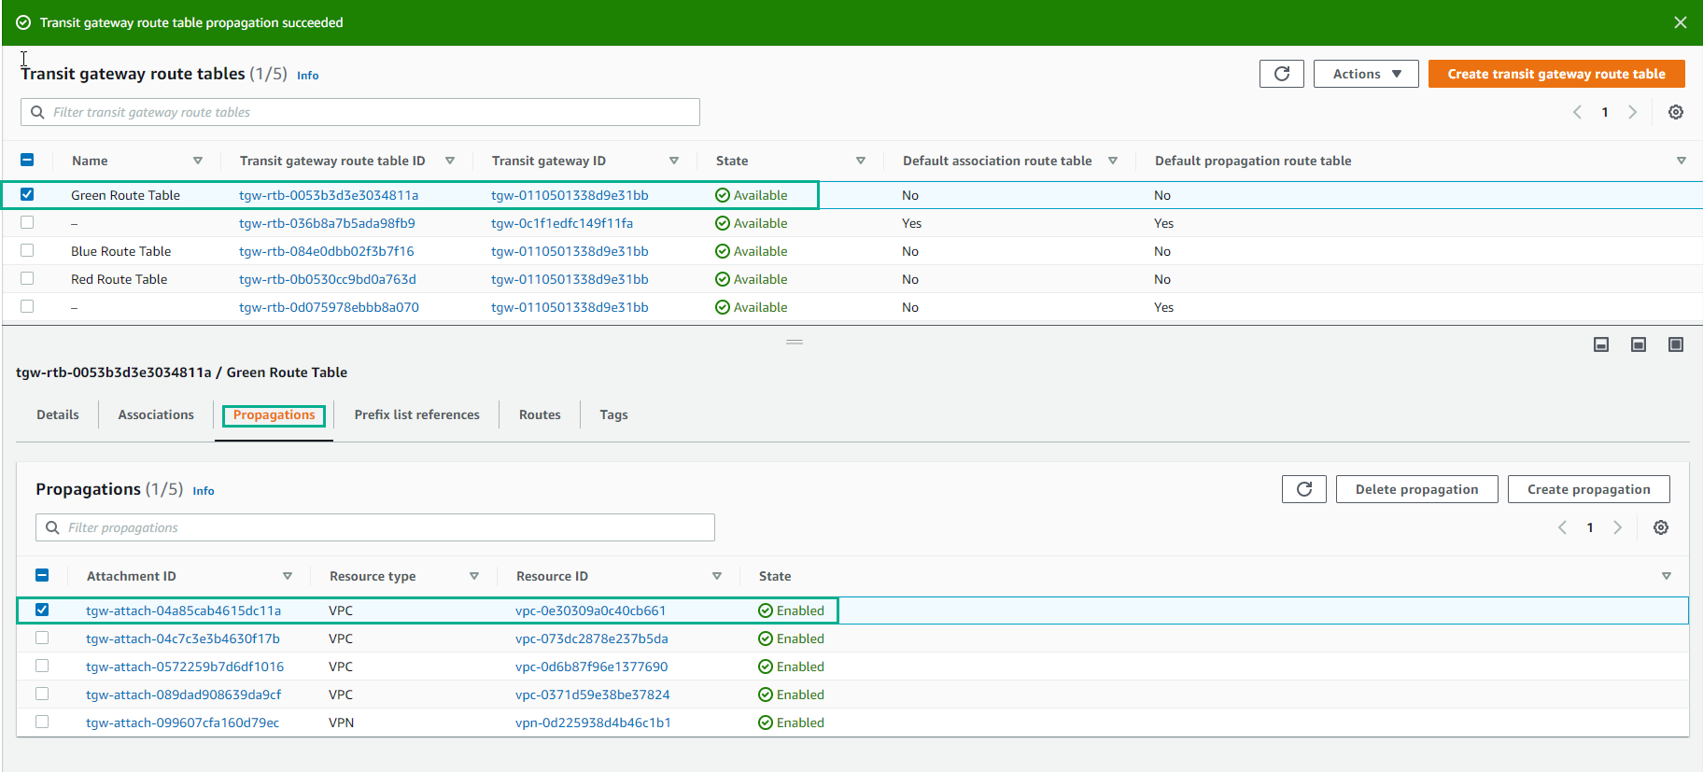Switch to the Associations tab
This screenshot has height=772, width=1703.
(156, 414)
